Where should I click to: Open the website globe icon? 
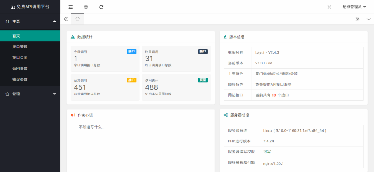(86, 7)
